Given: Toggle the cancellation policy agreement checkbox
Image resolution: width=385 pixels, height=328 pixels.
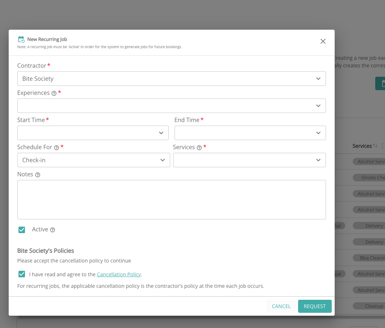Looking at the screenshot, I should [22, 274].
